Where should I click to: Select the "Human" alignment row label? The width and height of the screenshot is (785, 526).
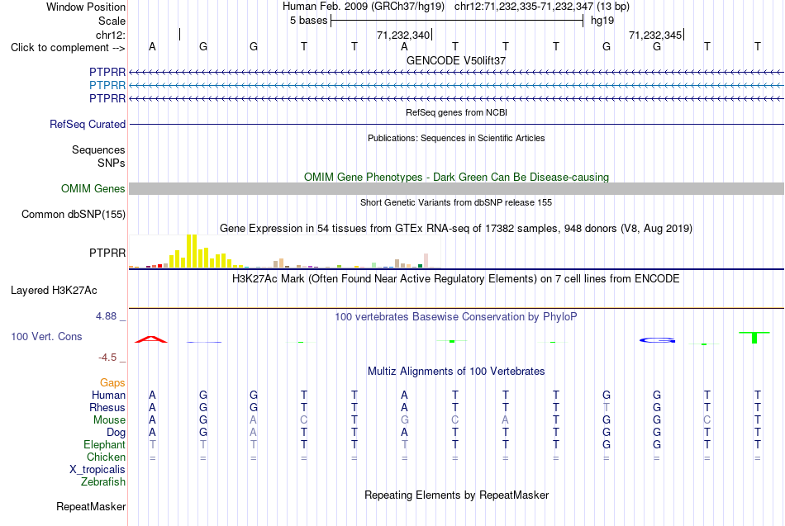tap(108, 396)
